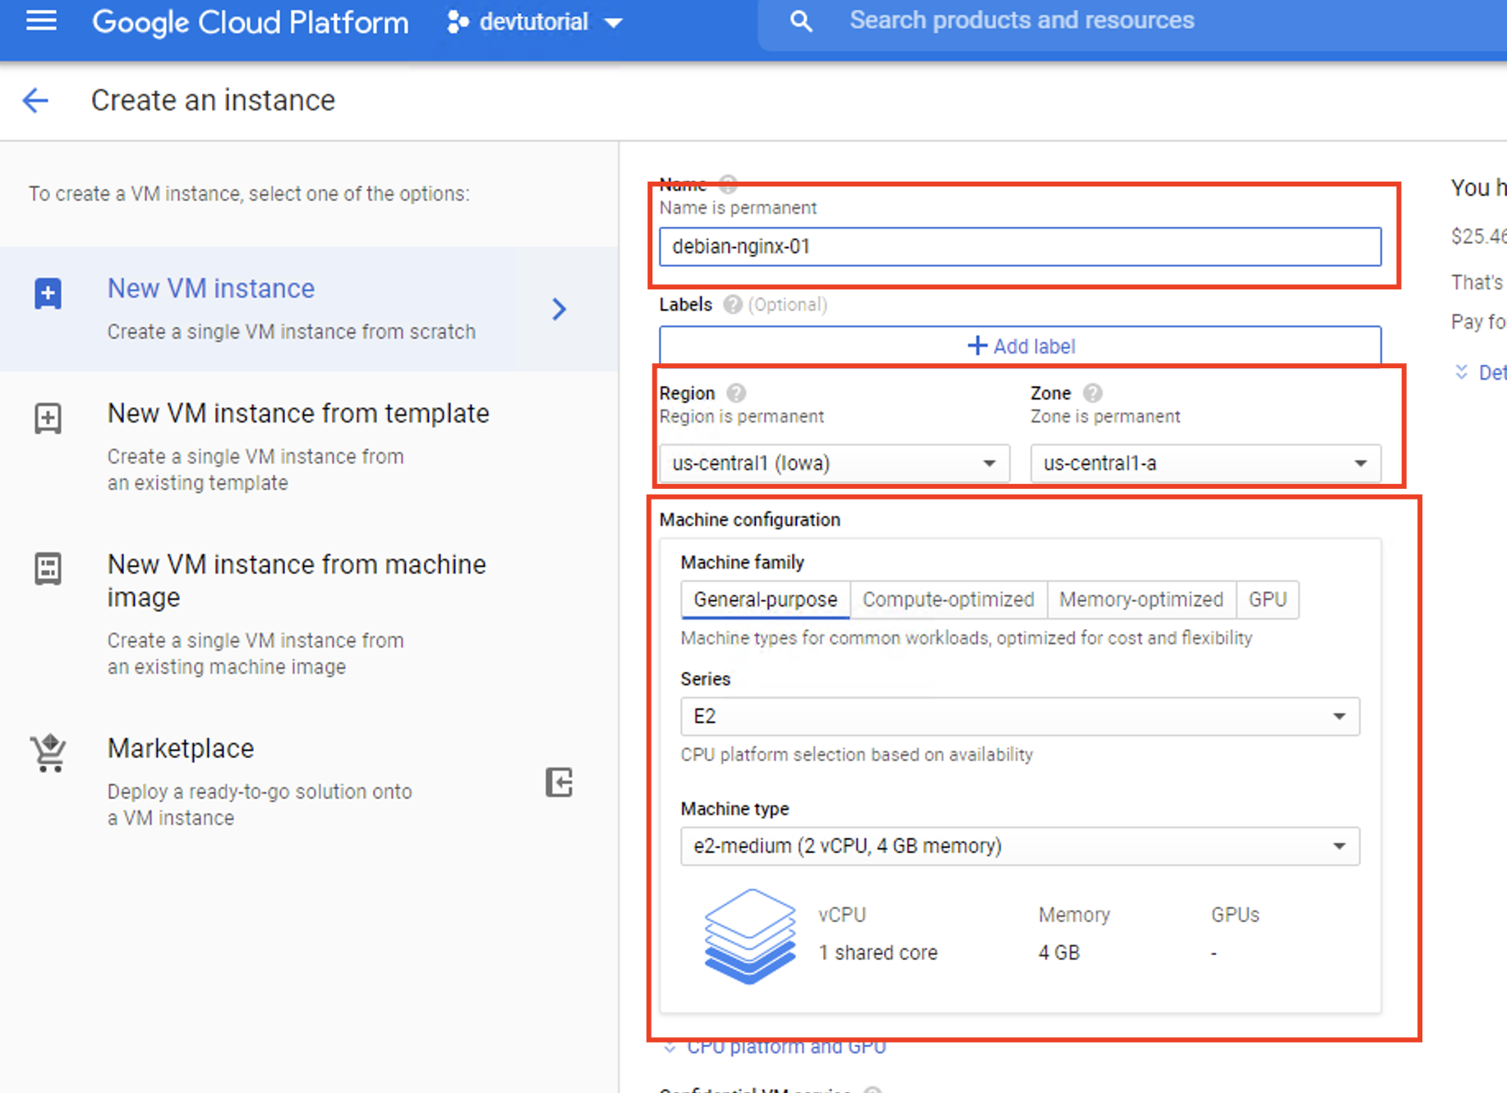
Task: Click the Add label button
Action: pos(1020,346)
